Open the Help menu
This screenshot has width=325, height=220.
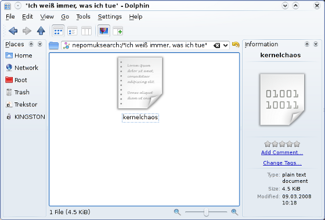[x=136, y=17]
